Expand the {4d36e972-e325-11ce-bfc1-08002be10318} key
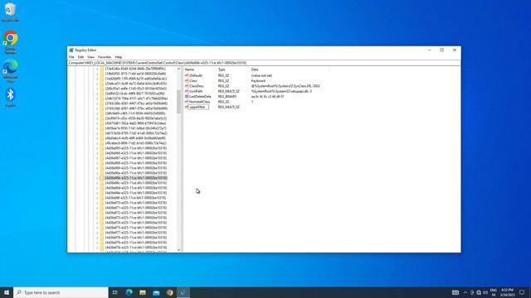531x298 pixels. (97, 213)
